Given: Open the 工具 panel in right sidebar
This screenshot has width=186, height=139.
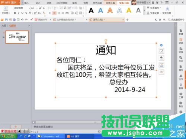Looking at the screenshot, I should pyautogui.click(x=181, y=95).
